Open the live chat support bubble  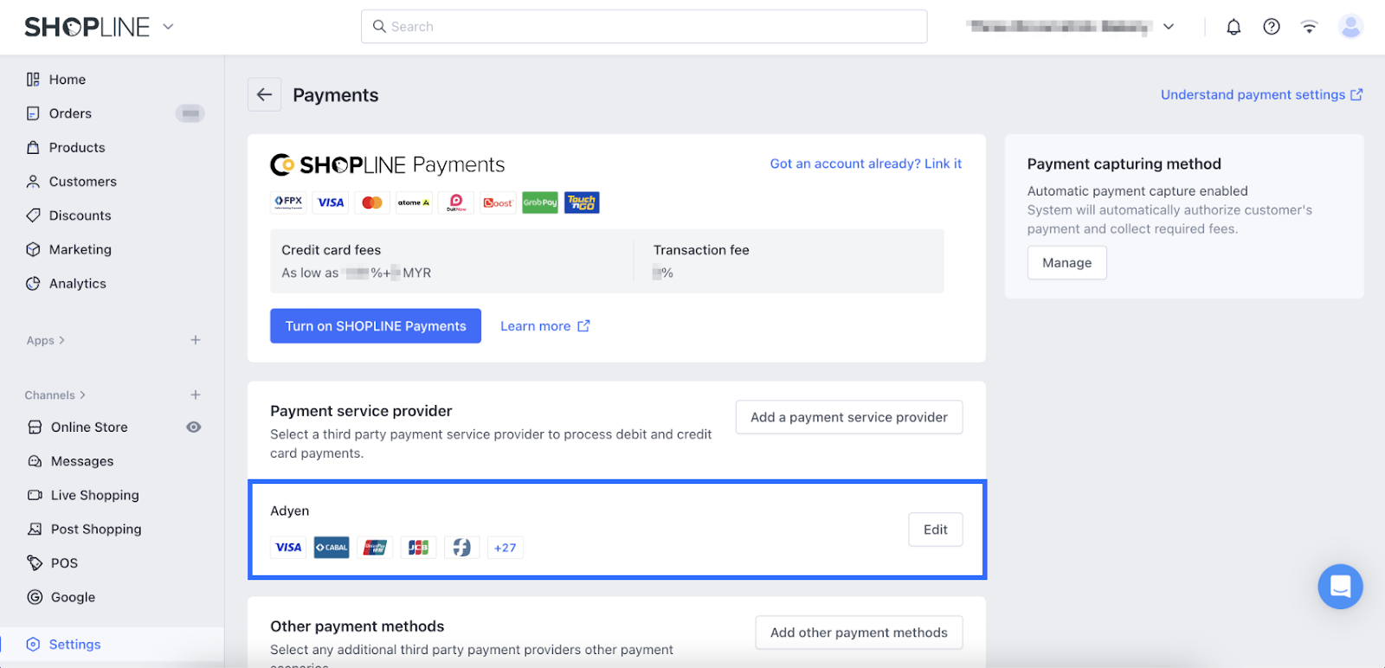(x=1340, y=586)
